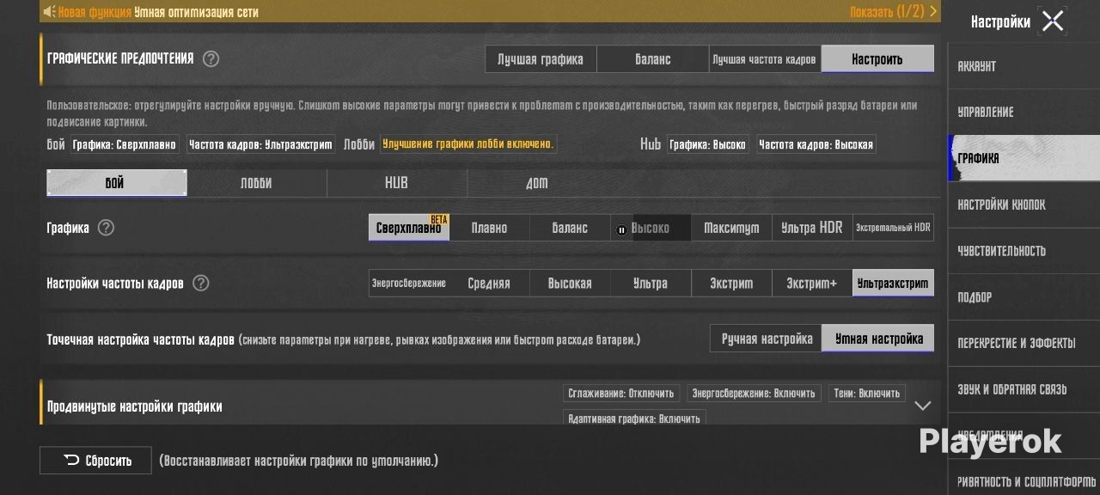Click the speaker announcement icon in banner

(49, 12)
